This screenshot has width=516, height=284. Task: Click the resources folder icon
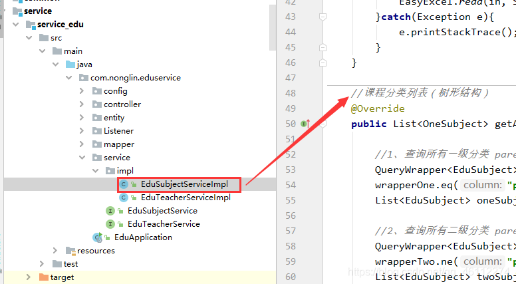point(70,251)
